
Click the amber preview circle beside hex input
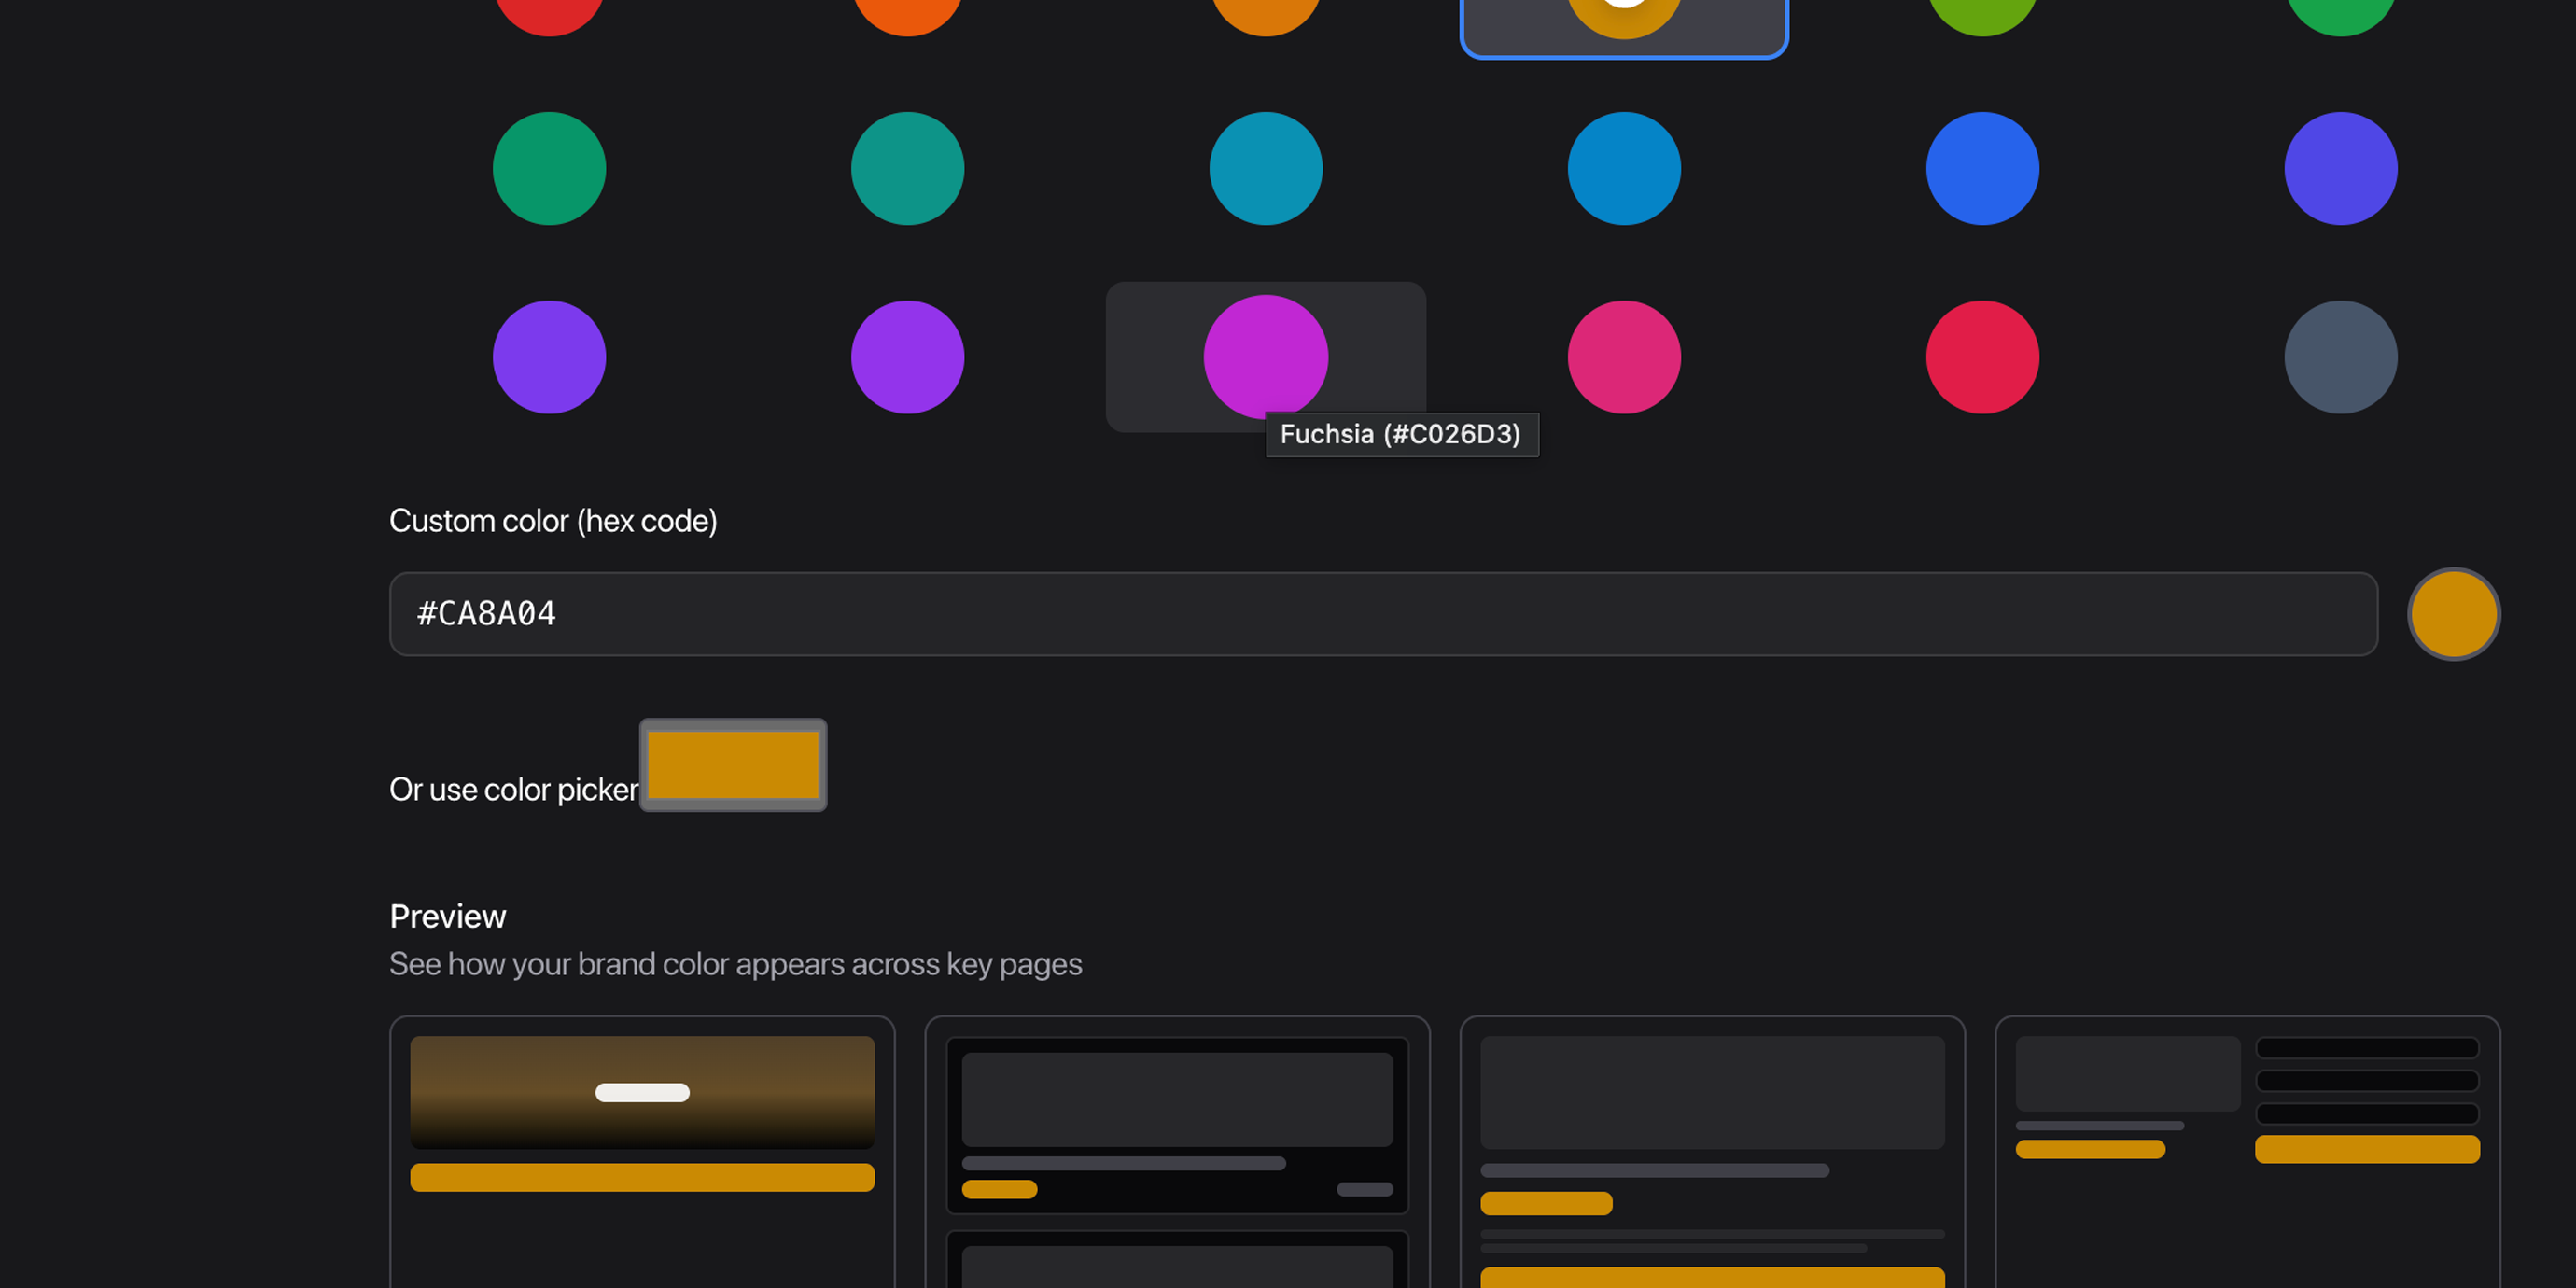pyautogui.click(x=2453, y=614)
